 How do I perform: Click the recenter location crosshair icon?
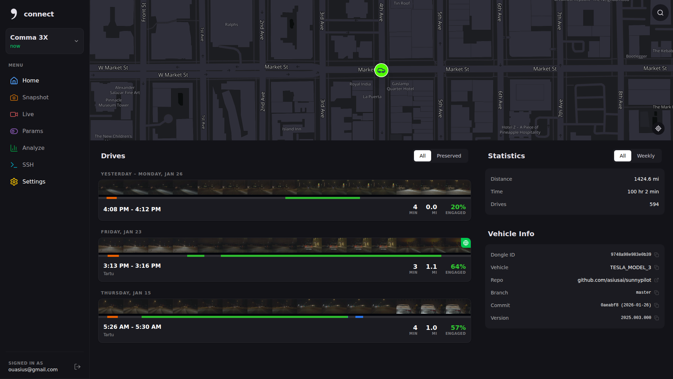click(x=658, y=128)
